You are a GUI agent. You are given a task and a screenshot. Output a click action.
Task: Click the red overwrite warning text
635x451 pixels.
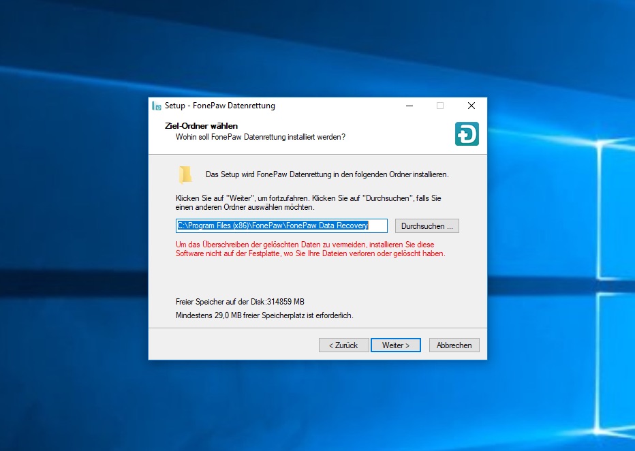click(310, 249)
